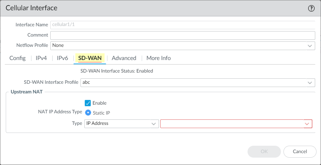321x165 pixels.
Task: Open the help question mark icon
Action: [x=311, y=9]
